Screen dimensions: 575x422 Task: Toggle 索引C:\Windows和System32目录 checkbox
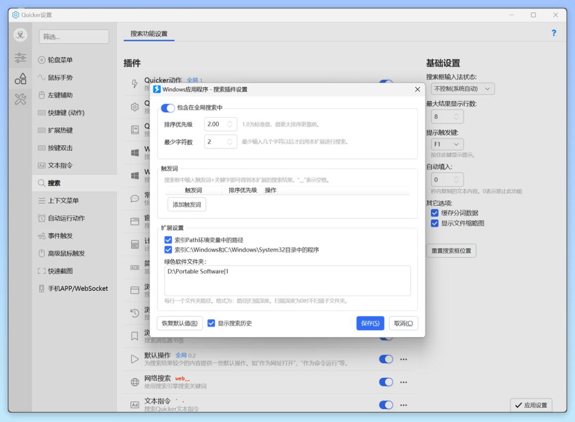(168, 250)
